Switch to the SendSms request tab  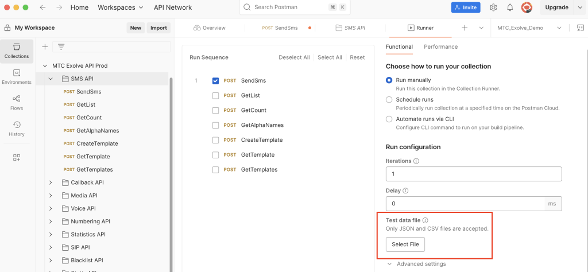[x=280, y=28]
